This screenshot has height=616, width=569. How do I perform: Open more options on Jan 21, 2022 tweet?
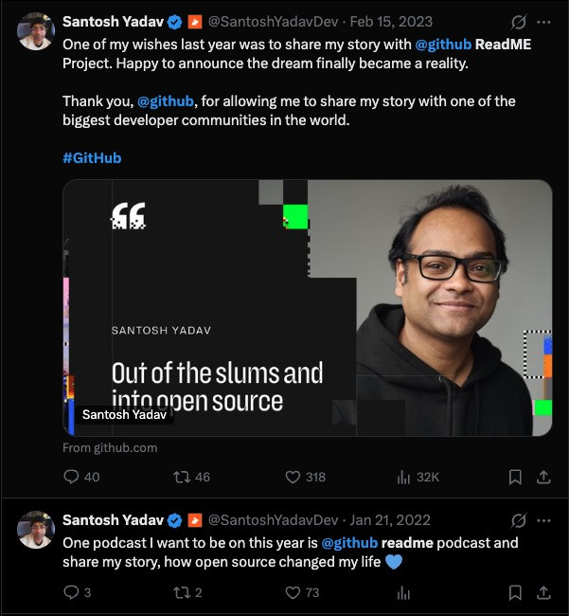543,520
